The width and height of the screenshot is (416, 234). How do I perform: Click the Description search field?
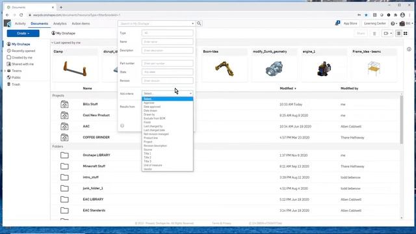[x=168, y=51]
